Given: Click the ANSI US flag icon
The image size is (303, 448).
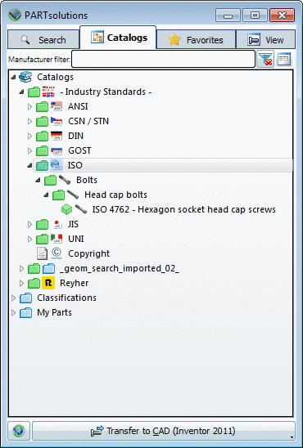Looking at the screenshot, I should pyautogui.click(x=57, y=106).
